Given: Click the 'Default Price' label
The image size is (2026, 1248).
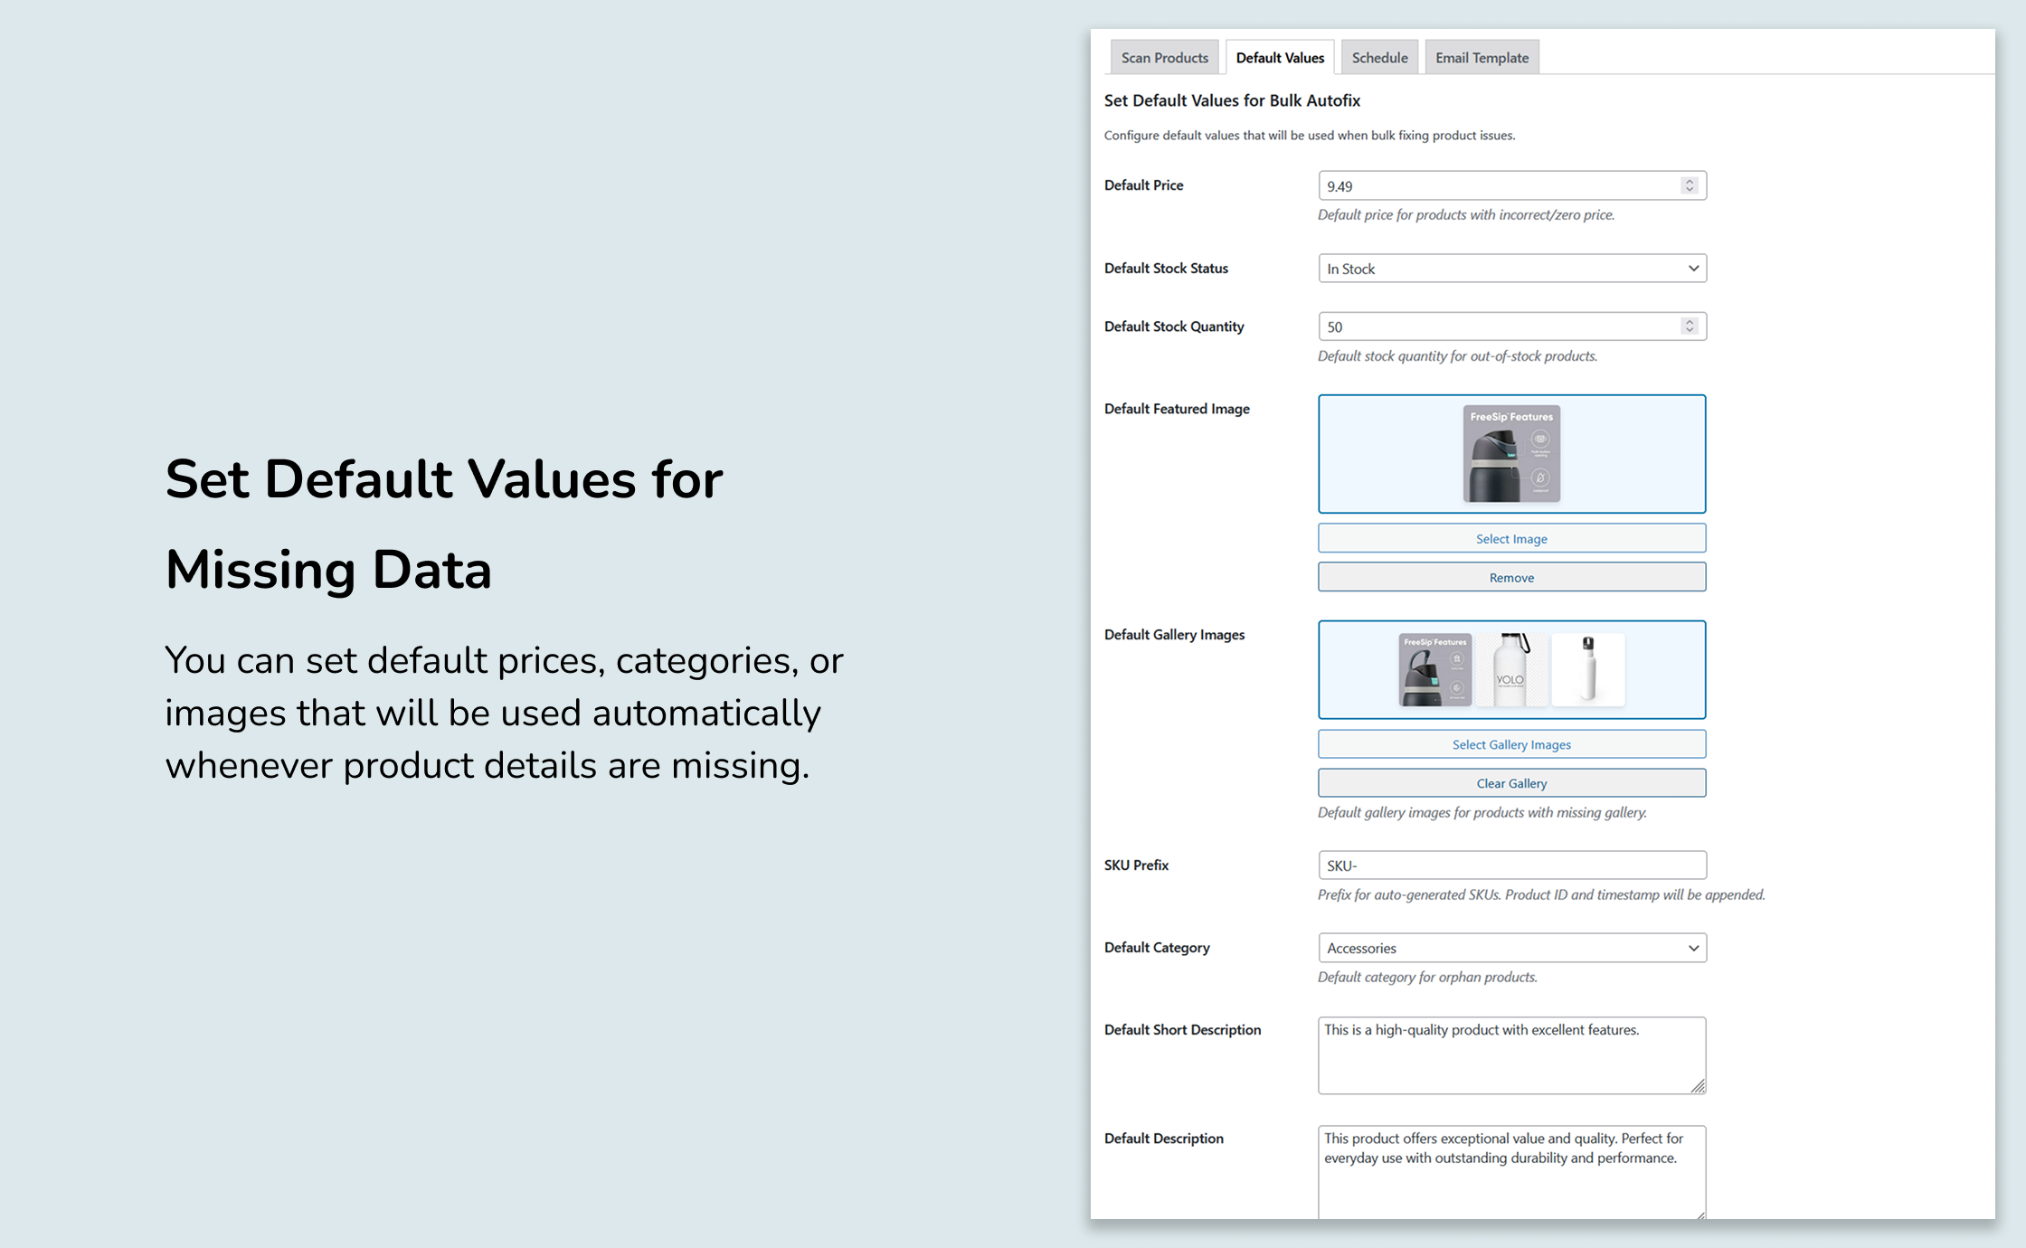Looking at the screenshot, I should (1143, 185).
